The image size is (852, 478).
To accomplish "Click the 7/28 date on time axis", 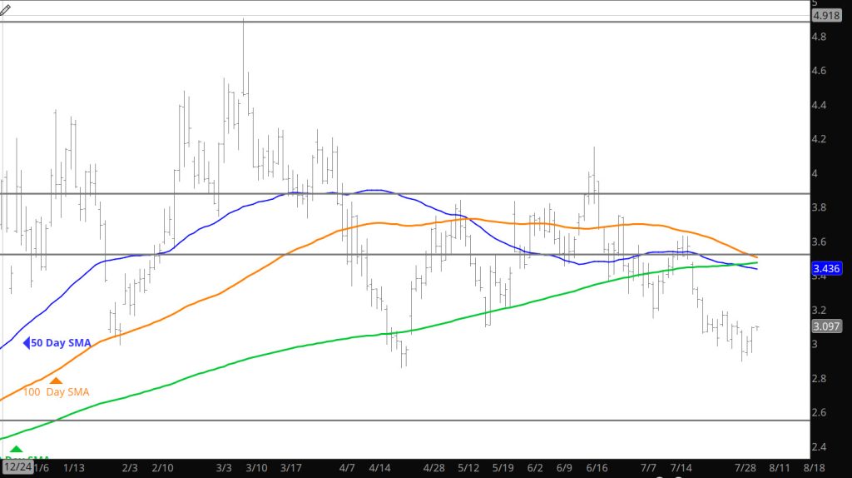I will point(745,468).
